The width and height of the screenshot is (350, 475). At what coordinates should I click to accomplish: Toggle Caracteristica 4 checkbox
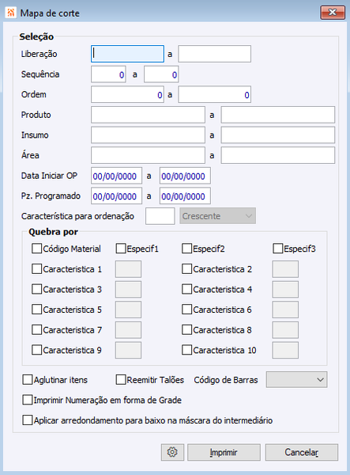click(186, 289)
